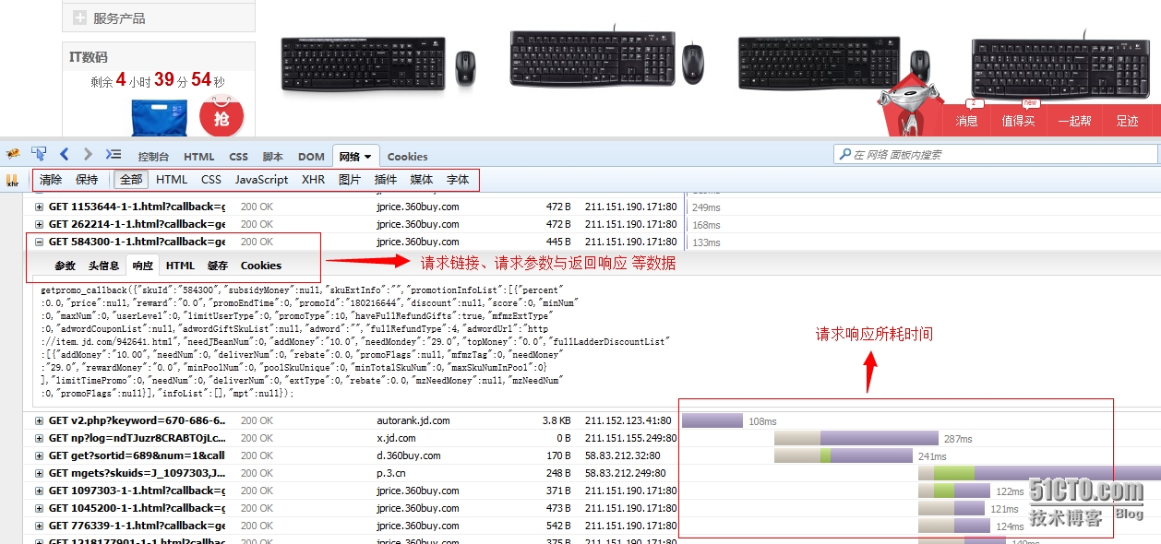The width and height of the screenshot is (1161, 544).
Task: Toggle the 保持 persist button
Action: [x=87, y=180]
